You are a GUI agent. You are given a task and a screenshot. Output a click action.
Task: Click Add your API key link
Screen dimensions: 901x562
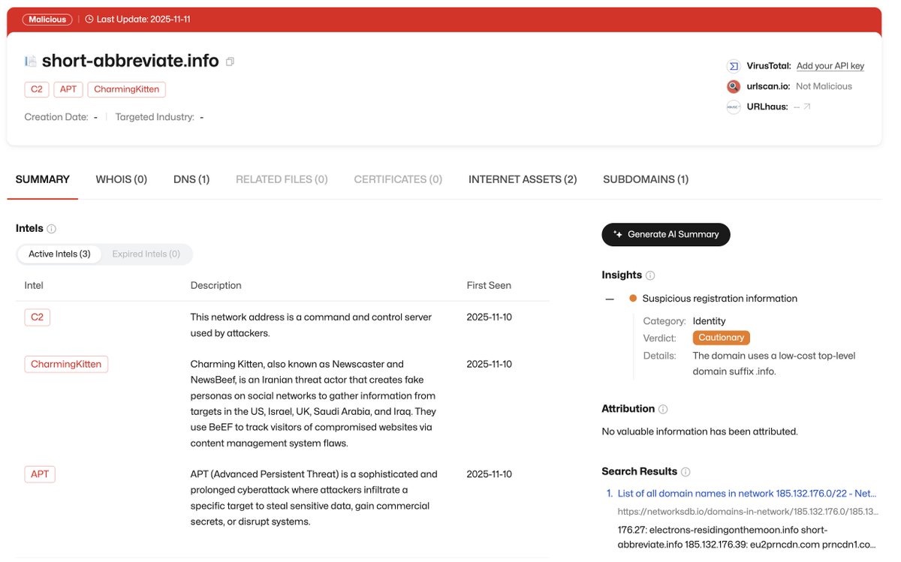[x=830, y=66]
